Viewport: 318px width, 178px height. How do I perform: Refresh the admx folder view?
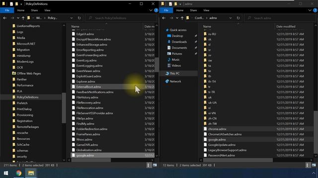pos(238,18)
